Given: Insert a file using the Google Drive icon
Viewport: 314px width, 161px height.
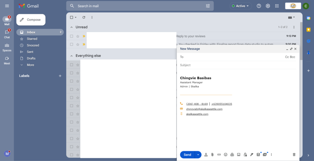Looking at the screenshot, I should click(x=232, y=155).
